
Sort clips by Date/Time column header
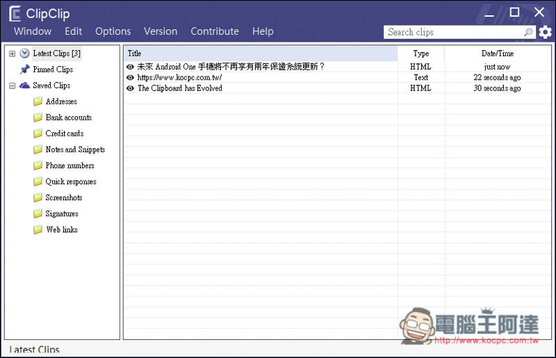pos(497,54)
